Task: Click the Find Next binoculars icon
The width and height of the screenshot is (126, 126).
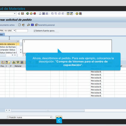Action: point(47,14)
